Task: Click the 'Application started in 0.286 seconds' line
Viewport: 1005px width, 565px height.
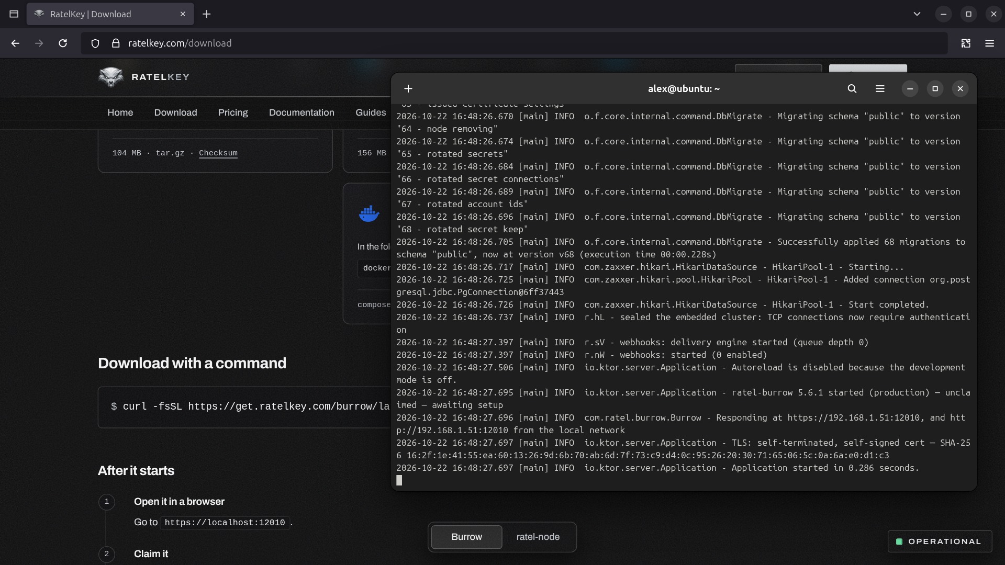Action: (x=657, y=468)
